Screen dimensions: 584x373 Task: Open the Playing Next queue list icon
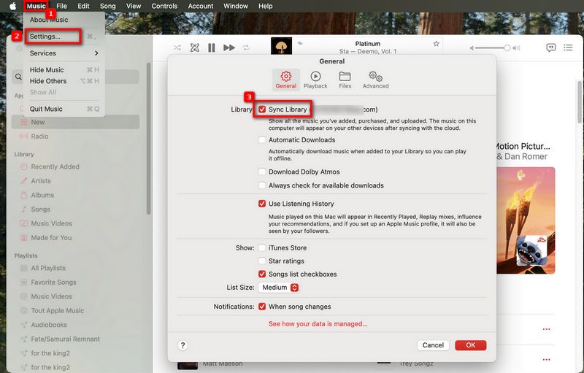tap(568, 47)
